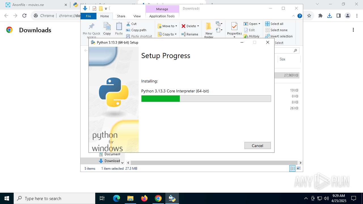Click Edit in the ribbon
The width and height of the screenshot is (363, 204).
(x=249, y=30)
